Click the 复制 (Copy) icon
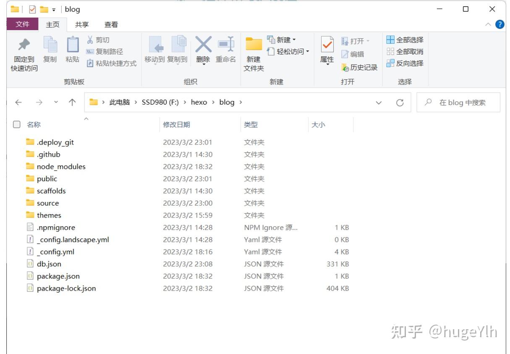Screen dimensions: 510x354 (50, 50)
